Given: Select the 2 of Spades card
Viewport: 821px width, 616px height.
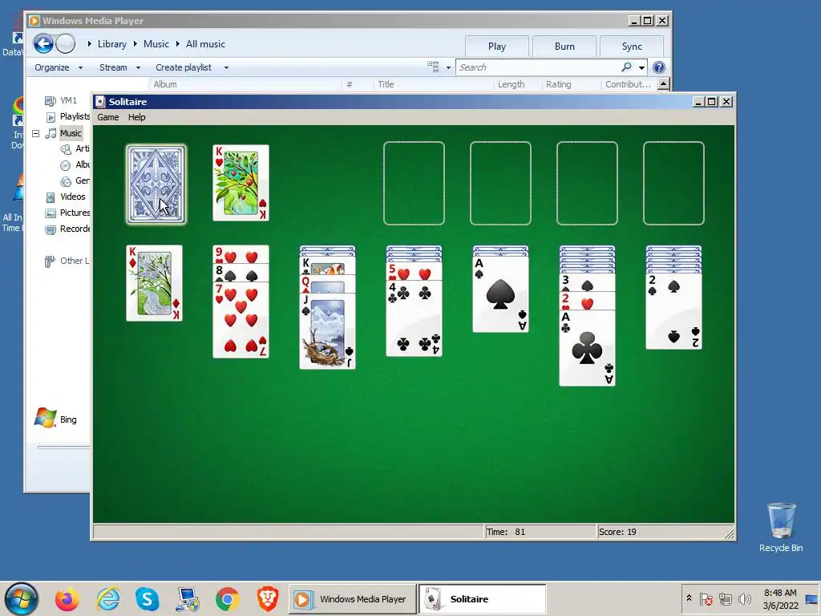Looking at the screenshot, I should (x=673, y=311).
